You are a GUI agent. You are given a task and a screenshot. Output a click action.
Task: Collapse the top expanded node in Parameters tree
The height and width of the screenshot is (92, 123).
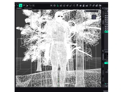pyautogui.click(x=105, y=60)
